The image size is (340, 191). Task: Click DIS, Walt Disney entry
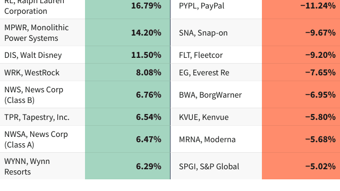tap(33, 55)
